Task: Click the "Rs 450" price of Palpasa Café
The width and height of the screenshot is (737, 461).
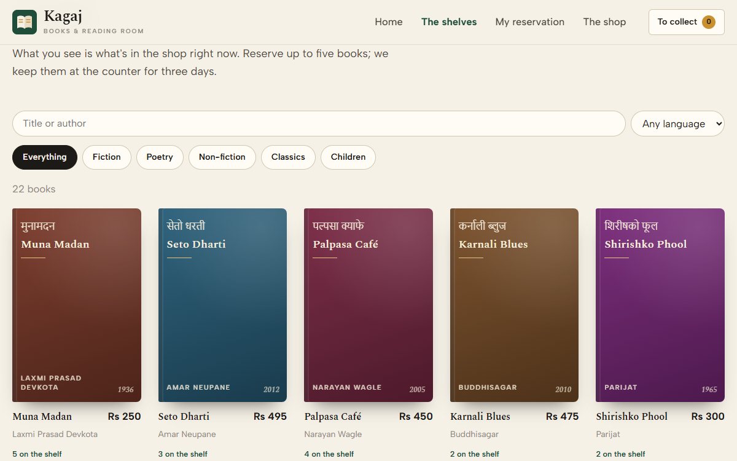Action: click(416, 417)
